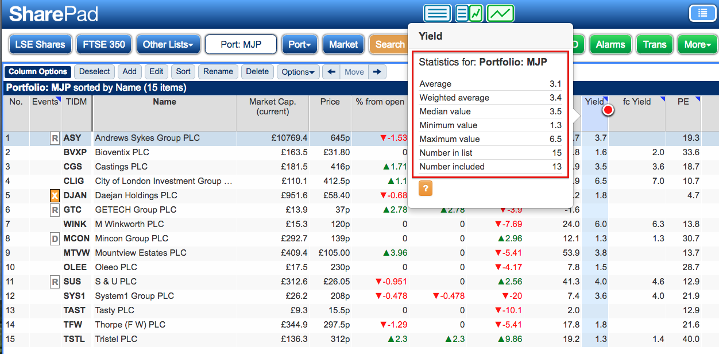Click the Sort button
Viewport: 719px width, 354px height.
[183, 72]
